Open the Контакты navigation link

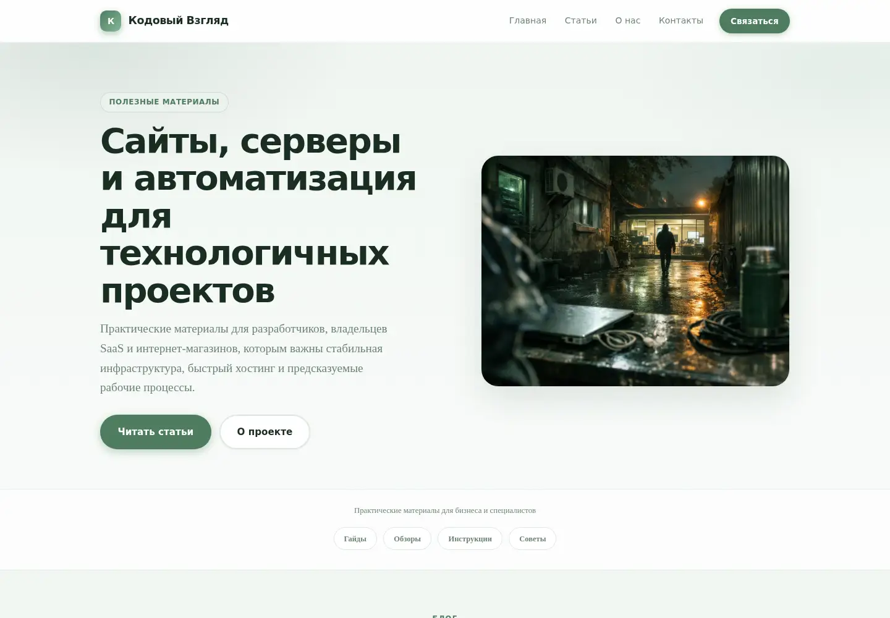click(681, 20)
